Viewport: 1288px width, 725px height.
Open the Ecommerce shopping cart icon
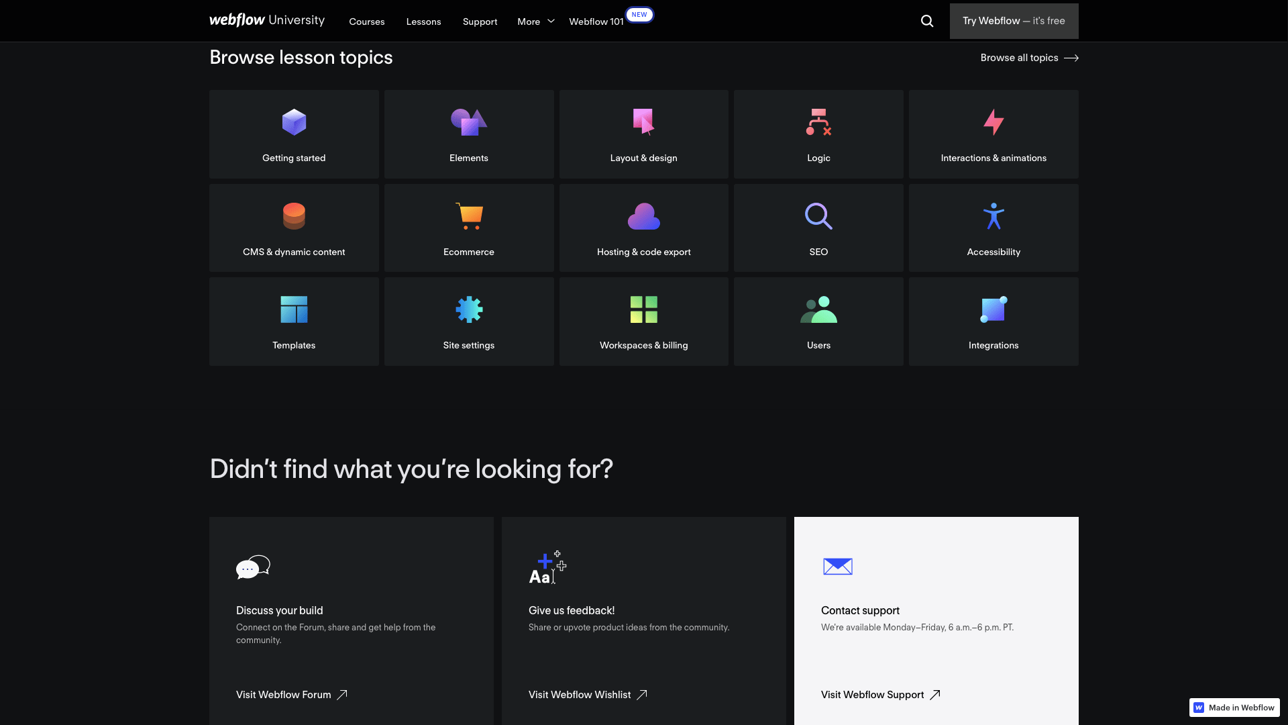[x=469, y=216]
